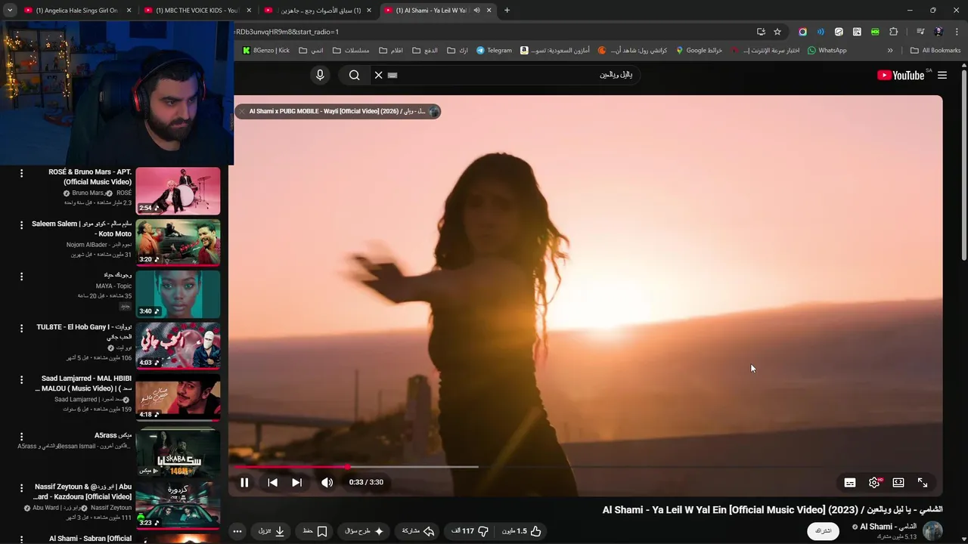Open the media control playlist icon
This screenshot has width=968, height=544.
click(x=920, y=32)
